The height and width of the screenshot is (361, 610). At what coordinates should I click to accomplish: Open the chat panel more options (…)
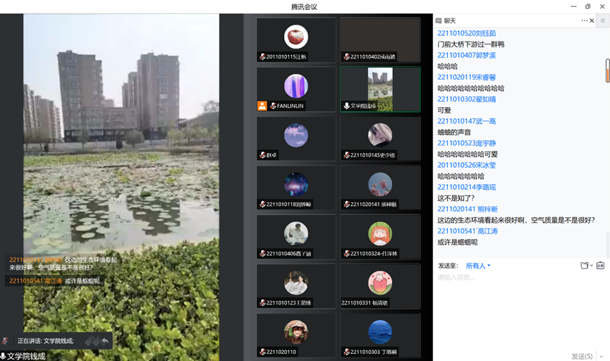(x=584, y=20)
